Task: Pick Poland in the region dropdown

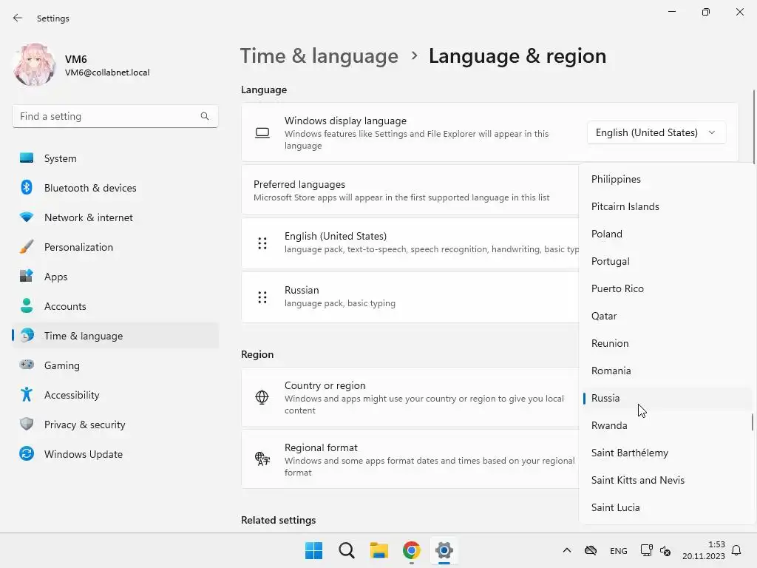Action: click(666, 234)
